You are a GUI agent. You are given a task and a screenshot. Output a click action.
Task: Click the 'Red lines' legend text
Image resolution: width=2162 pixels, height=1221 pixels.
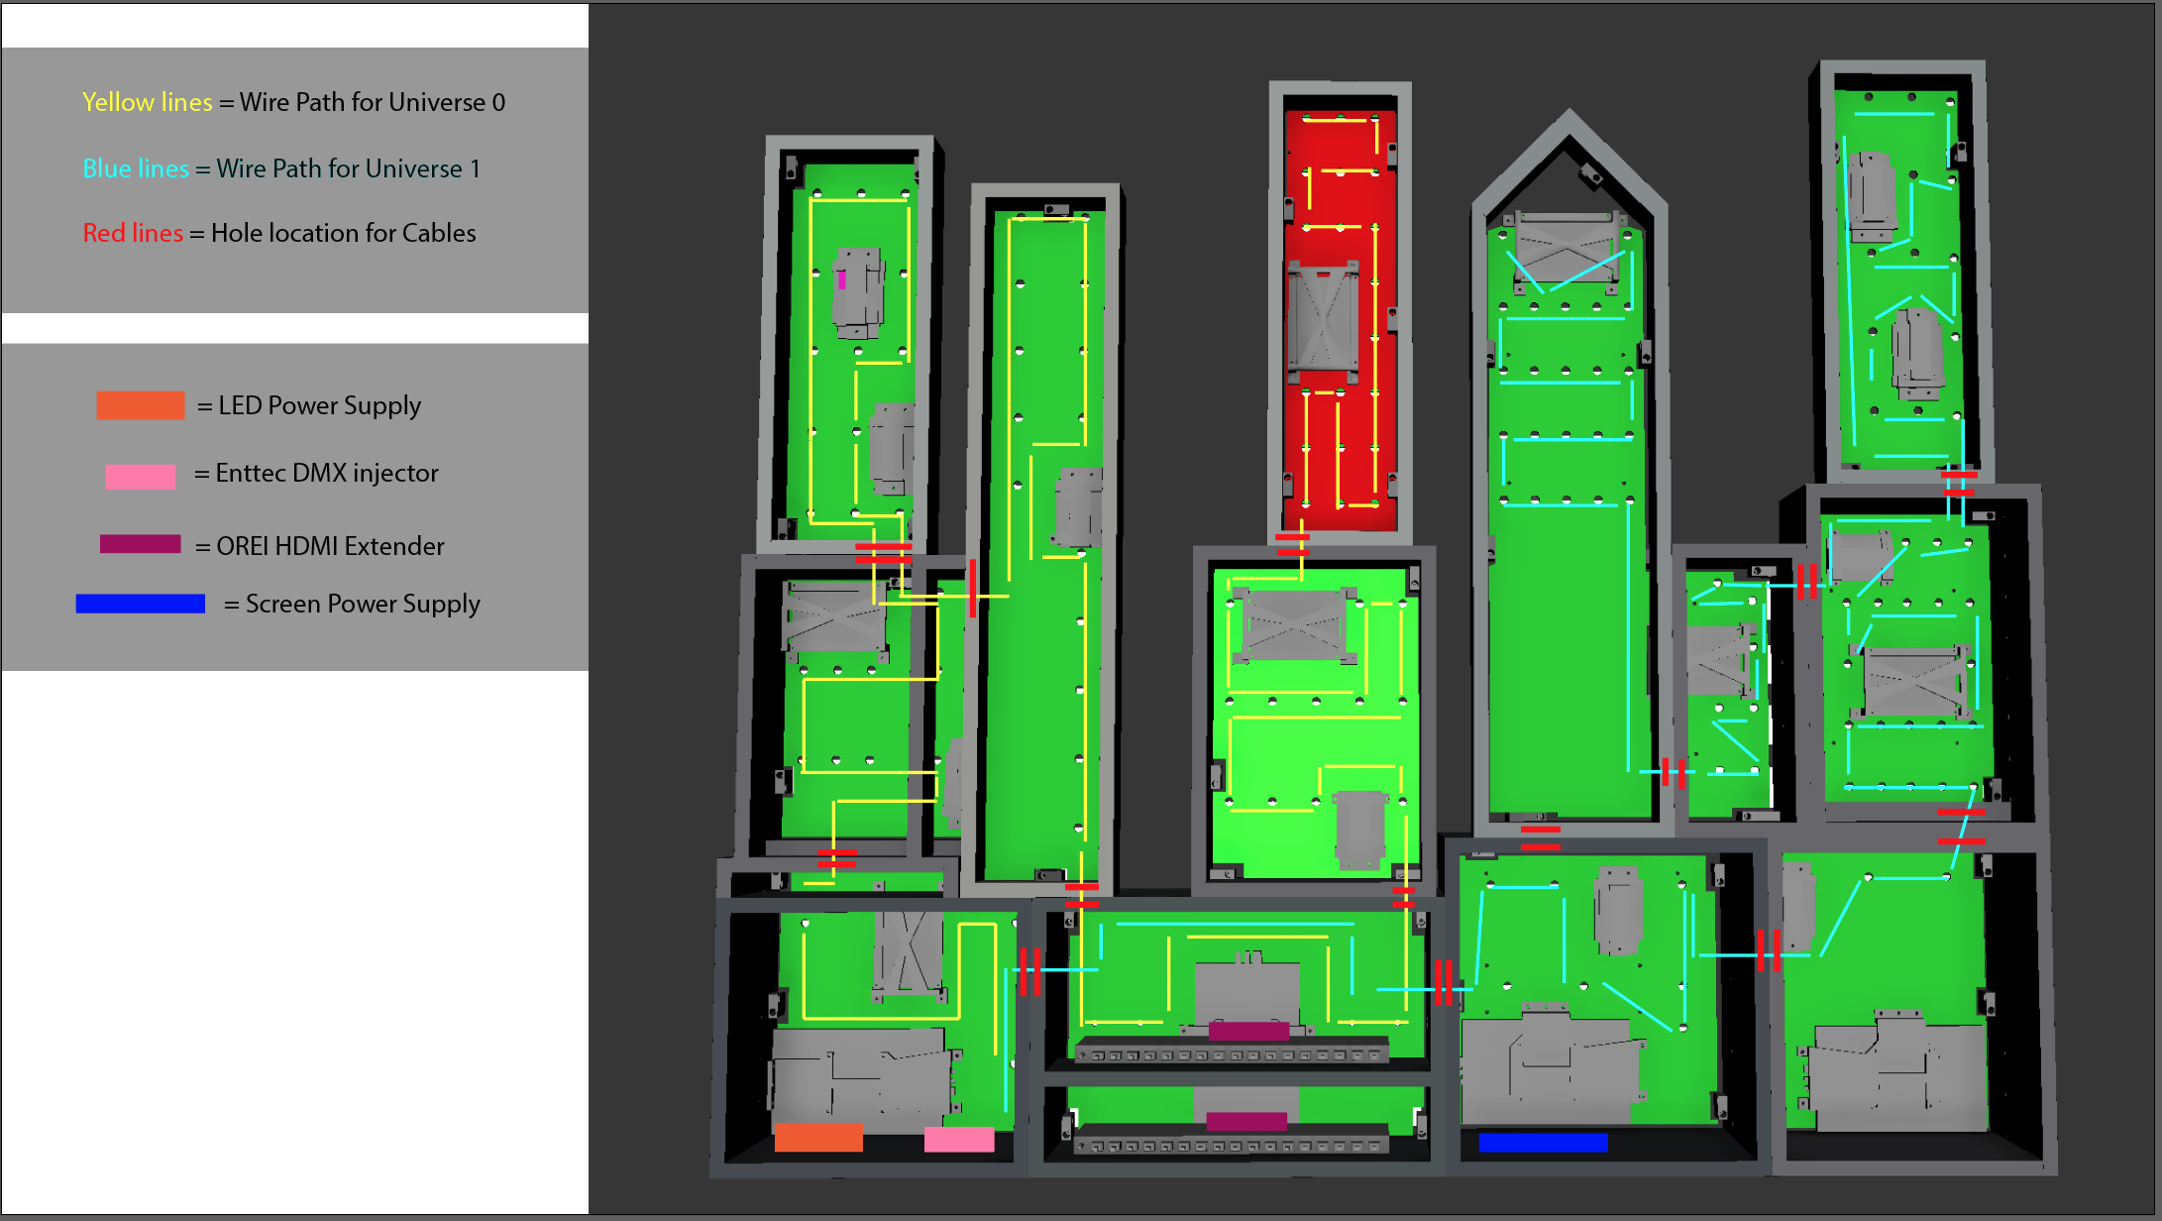point(133,233)
